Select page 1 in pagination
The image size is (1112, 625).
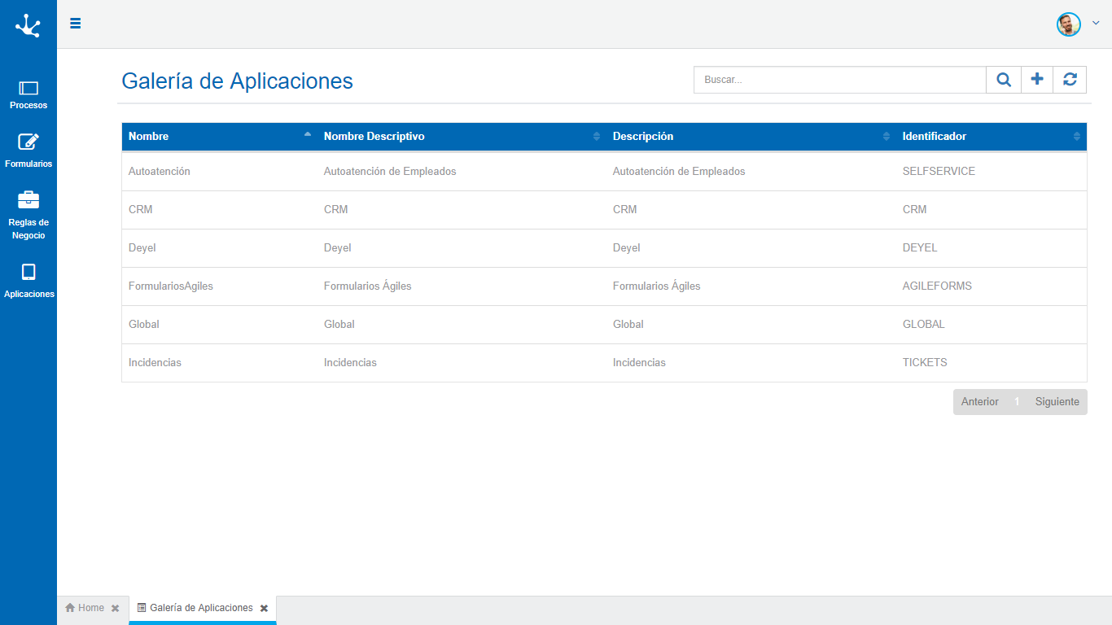[1017, 402]
